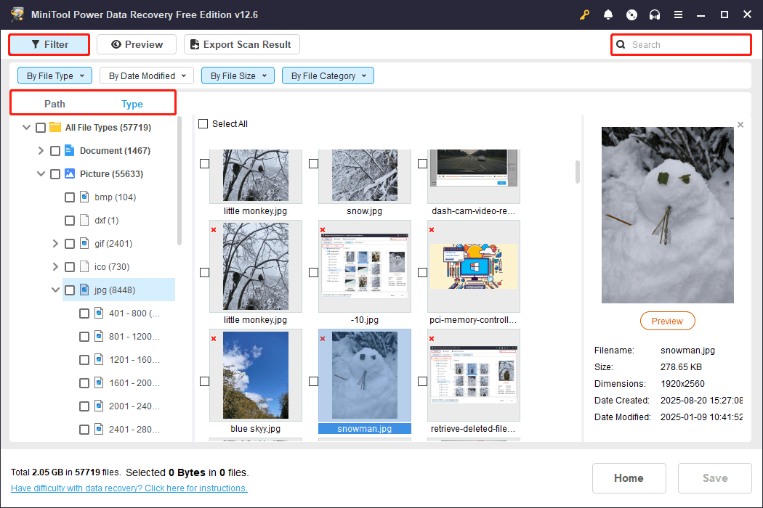Click the MiniTool logo icon
This screenshot has height=508, width=763.
tap(17, 14)
